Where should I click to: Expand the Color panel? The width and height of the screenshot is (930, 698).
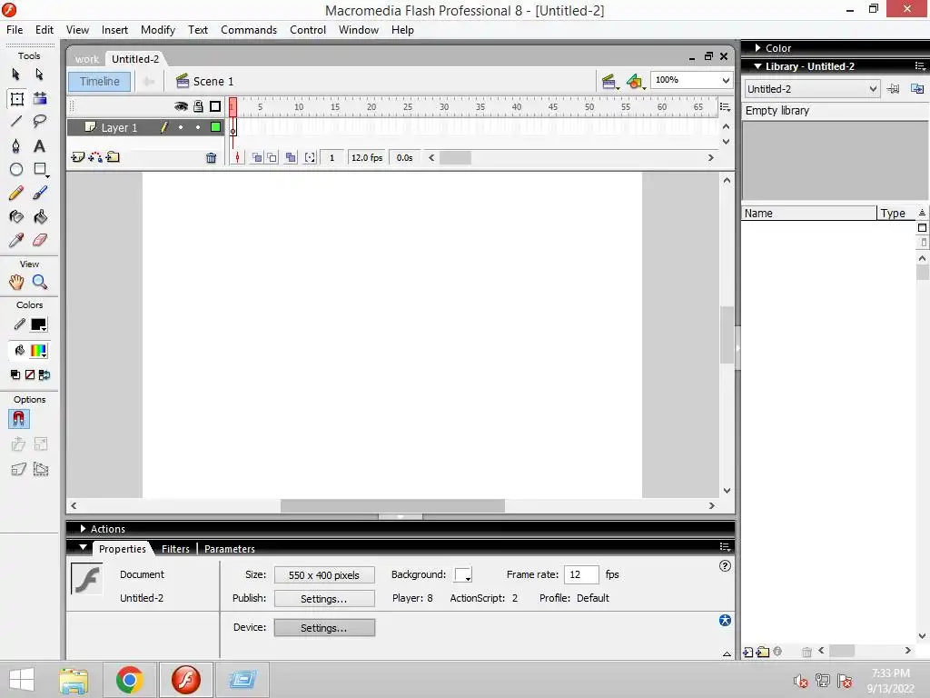pyautogui.click(x=758, y=47)
